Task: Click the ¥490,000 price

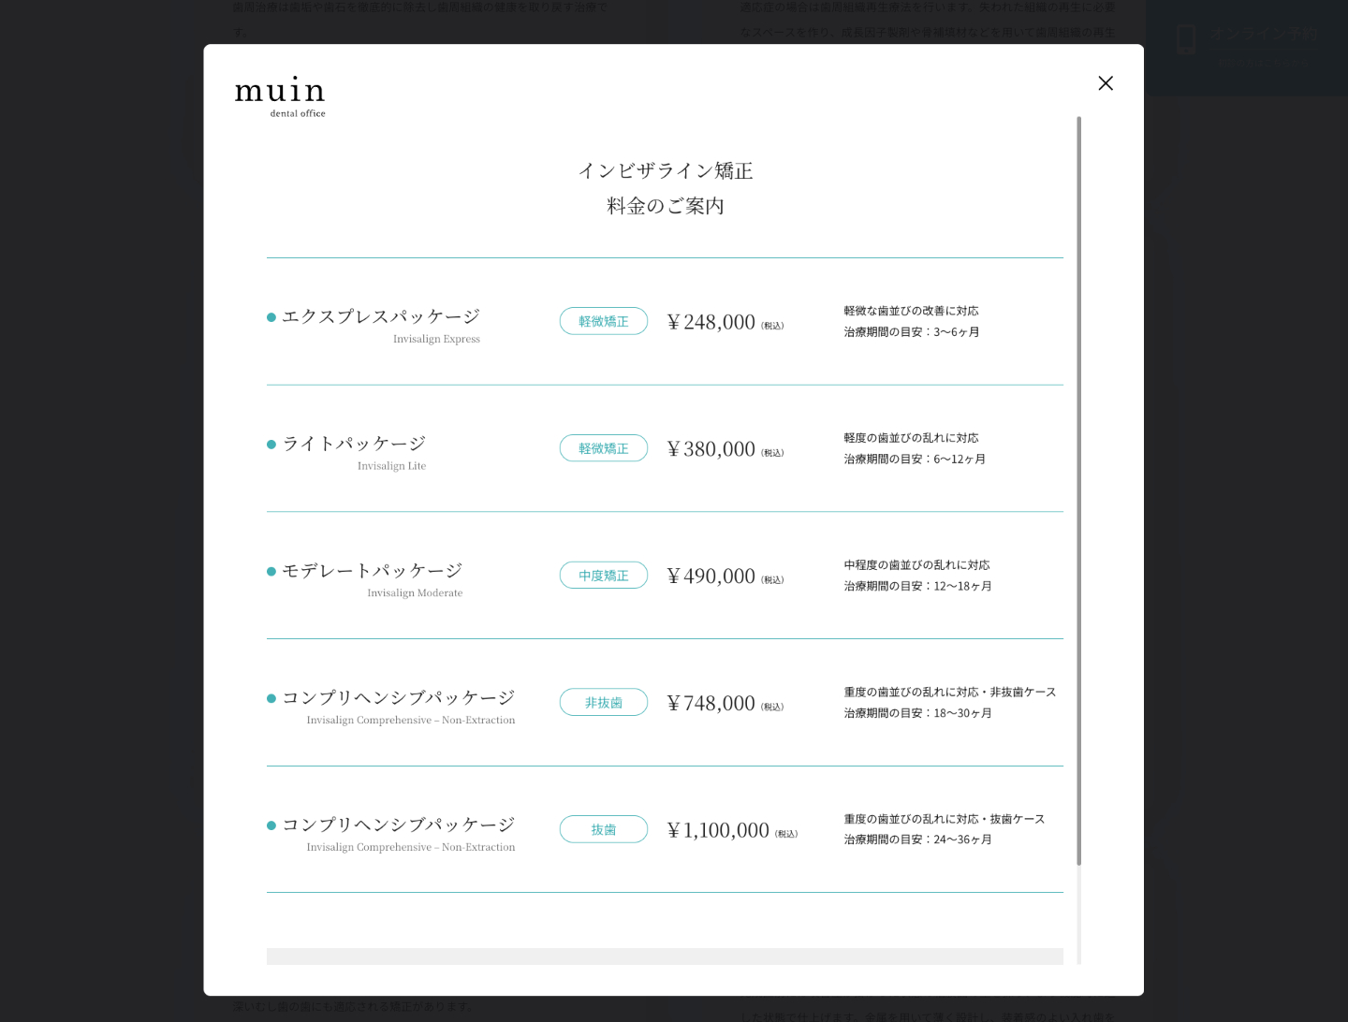Action: coord(711,577)
